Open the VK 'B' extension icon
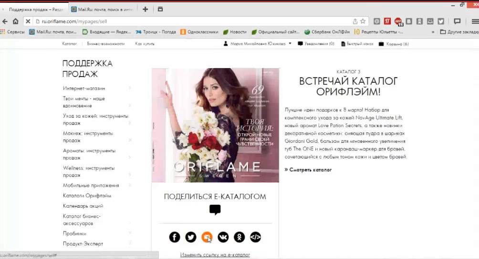 click(x=409, y=21)
